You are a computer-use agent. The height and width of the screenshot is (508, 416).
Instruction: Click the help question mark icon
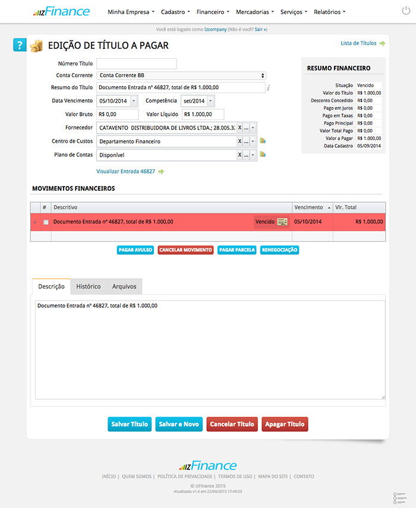pos(20,45)
